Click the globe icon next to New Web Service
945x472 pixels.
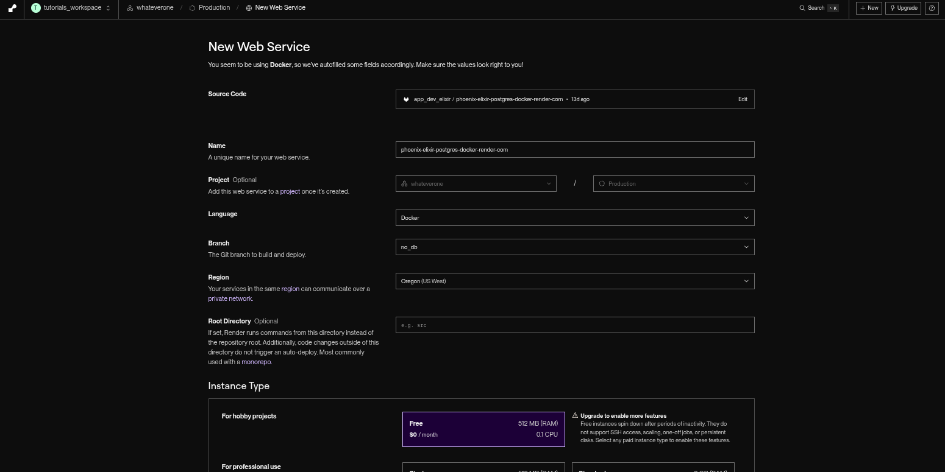(x=248, y=7)
